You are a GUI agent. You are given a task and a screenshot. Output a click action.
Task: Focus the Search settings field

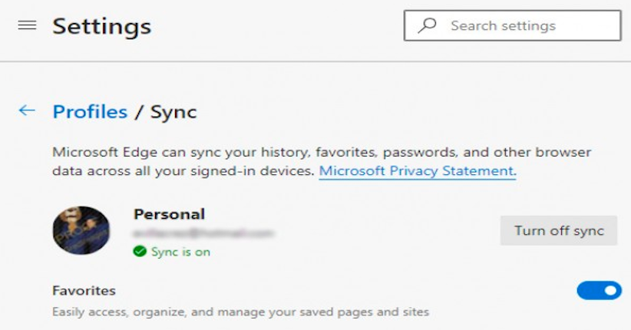coord(512,25)
